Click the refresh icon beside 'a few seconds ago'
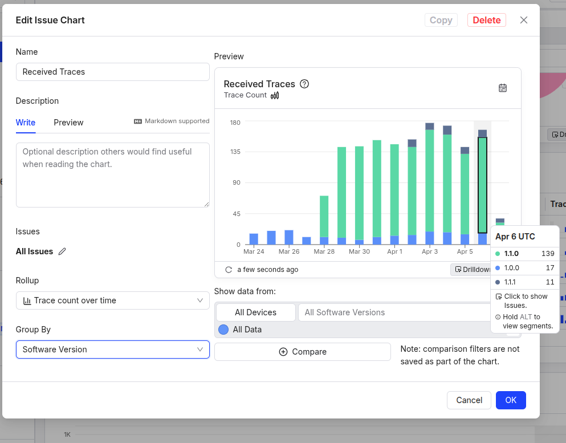This screenshot has height=443, width=566. [229, 270]
